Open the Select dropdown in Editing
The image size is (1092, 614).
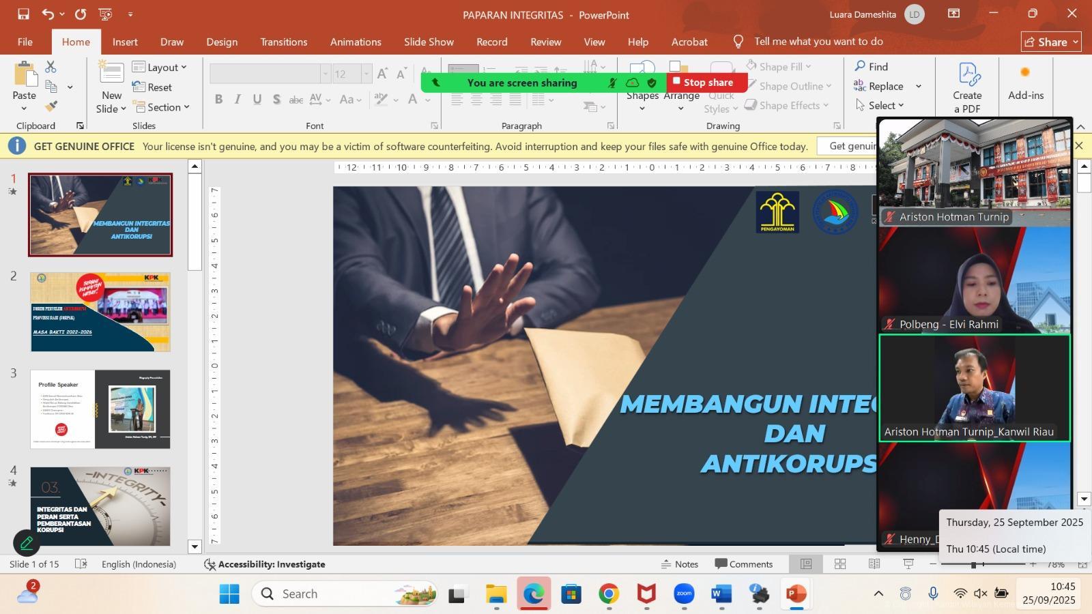tap(880, 106)
